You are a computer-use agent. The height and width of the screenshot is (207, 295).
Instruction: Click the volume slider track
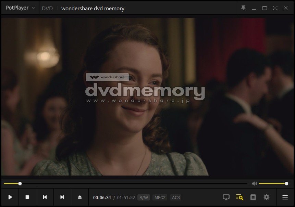[272, 184]
